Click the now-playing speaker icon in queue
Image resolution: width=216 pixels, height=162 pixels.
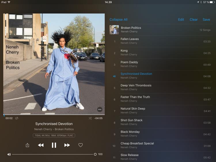click(114, 76)
